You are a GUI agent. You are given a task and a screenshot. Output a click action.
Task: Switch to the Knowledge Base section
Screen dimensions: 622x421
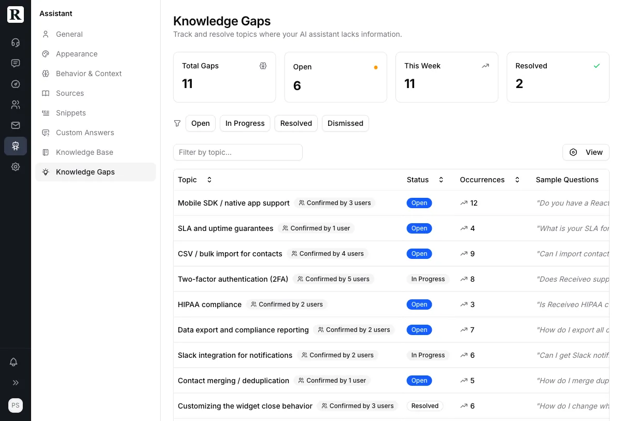tap(84, 152)
